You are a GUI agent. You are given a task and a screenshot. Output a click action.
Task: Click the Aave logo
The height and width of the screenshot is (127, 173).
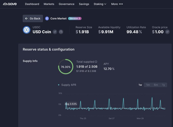[10, 4]
